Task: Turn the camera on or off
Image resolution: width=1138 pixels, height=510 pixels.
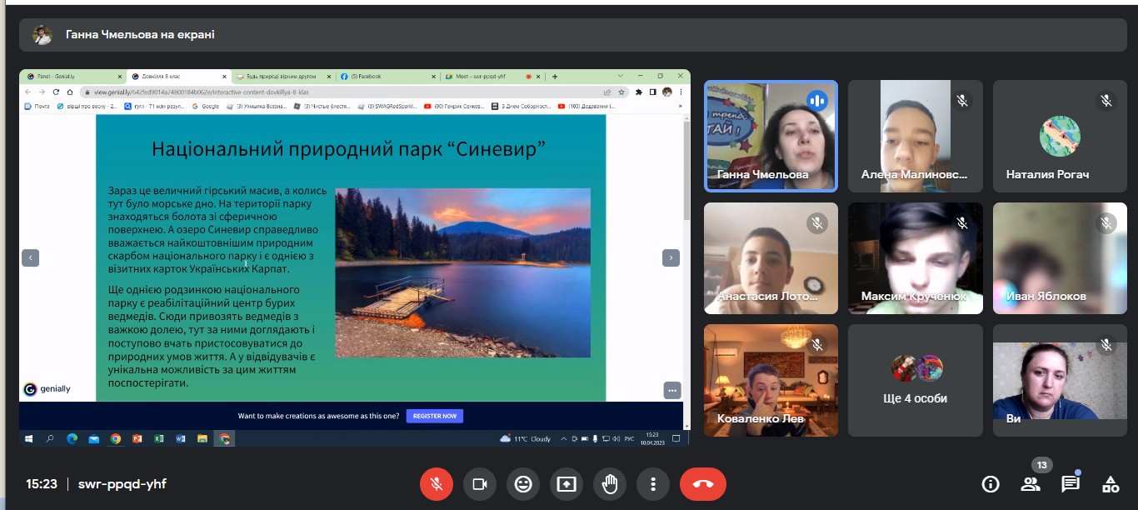Action: pyautogui.click(x=480, y=483)
